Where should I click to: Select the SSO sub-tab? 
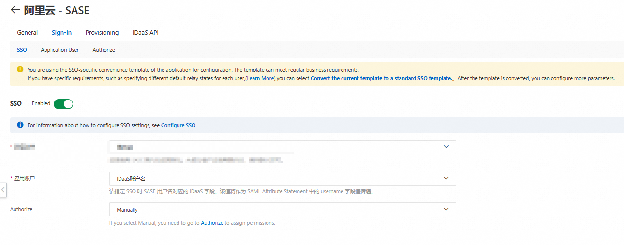click(x=22, y=50)
